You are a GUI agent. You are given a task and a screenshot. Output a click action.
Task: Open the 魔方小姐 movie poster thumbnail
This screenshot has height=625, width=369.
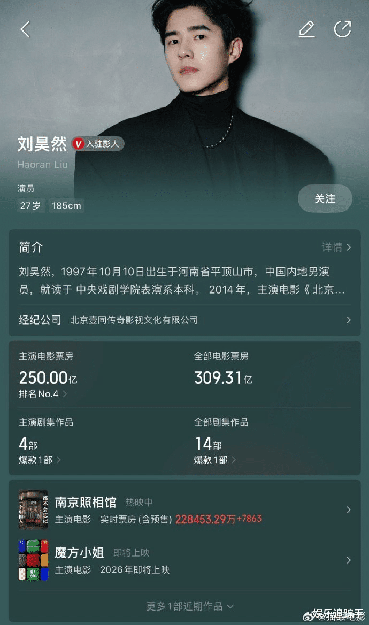click(x=33, y=560)
